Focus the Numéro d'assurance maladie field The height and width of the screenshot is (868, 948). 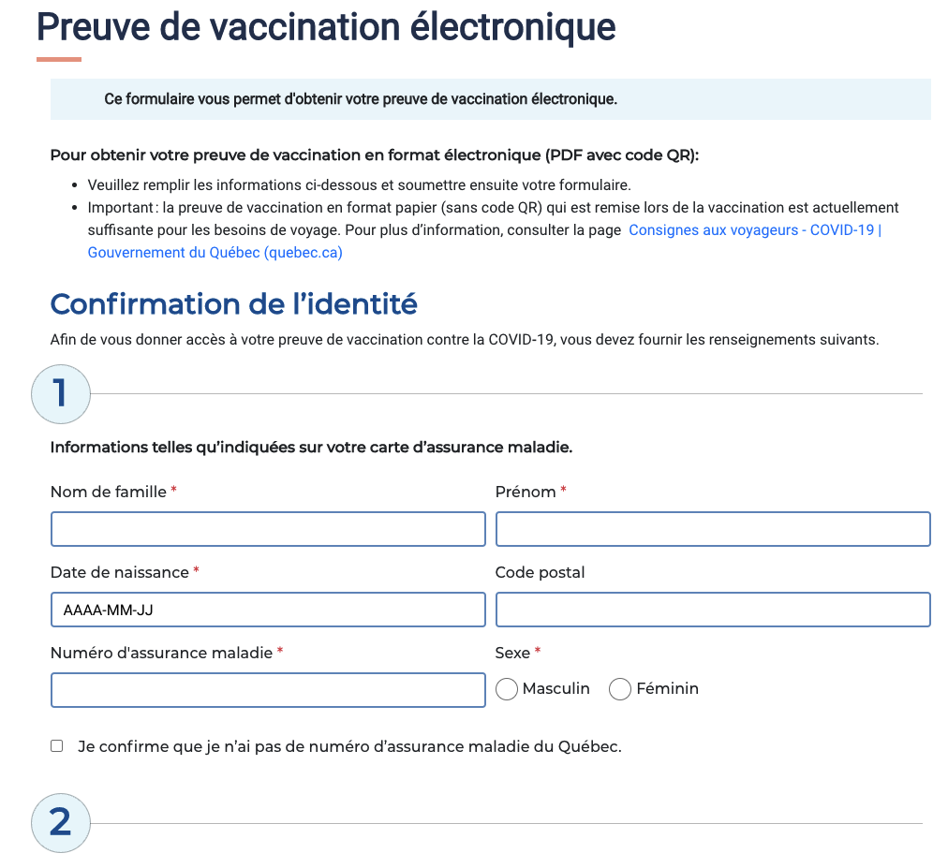click(268, 689)
